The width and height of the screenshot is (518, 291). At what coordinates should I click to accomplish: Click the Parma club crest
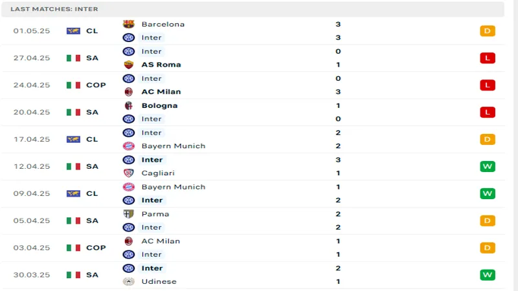128,214
